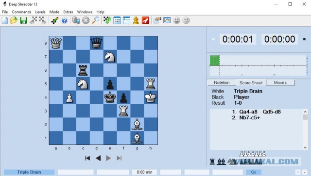Screen dimensions: 311x176
Task: Click the flip board green arrows icon
Action: tap(107, 20)
